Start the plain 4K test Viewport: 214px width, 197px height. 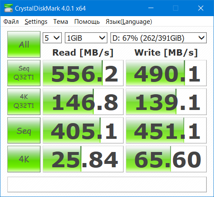(x=24, y=159)
